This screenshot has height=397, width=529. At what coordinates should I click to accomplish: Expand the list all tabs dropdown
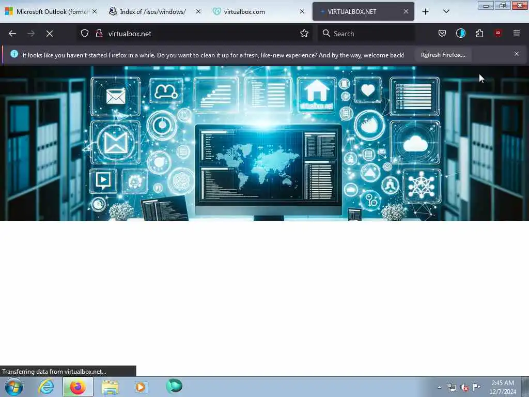tap(446, 11)
